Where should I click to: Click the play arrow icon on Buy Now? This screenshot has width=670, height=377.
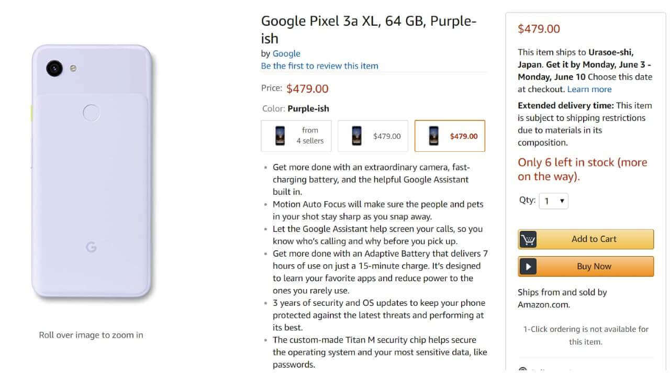coord(528,267)
